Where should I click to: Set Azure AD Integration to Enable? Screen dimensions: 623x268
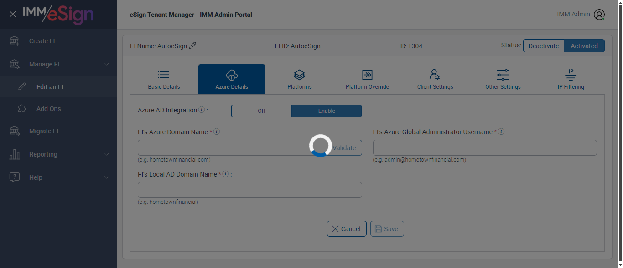coord(327,111)
